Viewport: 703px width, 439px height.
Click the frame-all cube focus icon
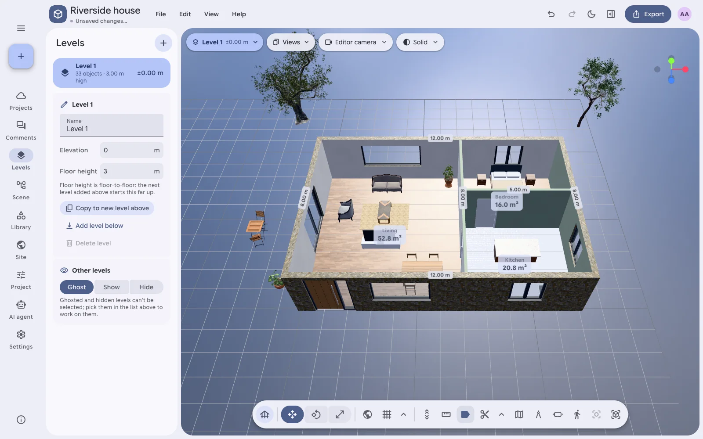(616, 414)
